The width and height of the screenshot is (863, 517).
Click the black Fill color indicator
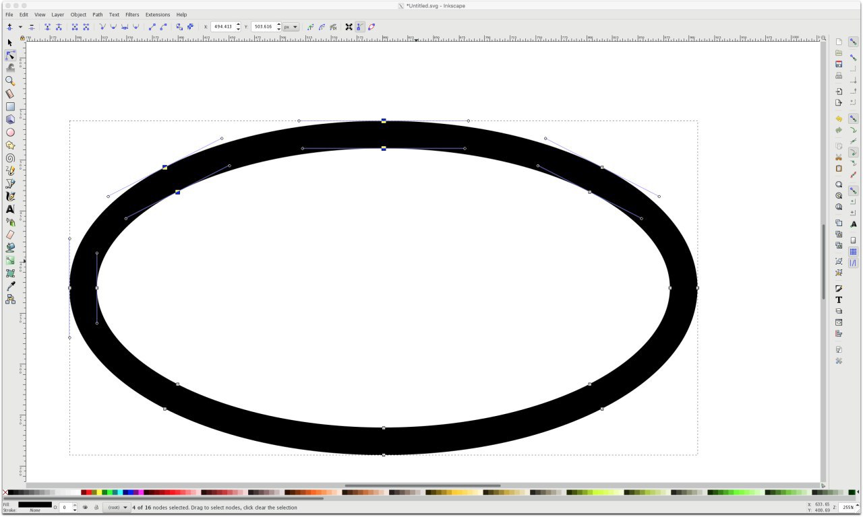pos(35,504)
